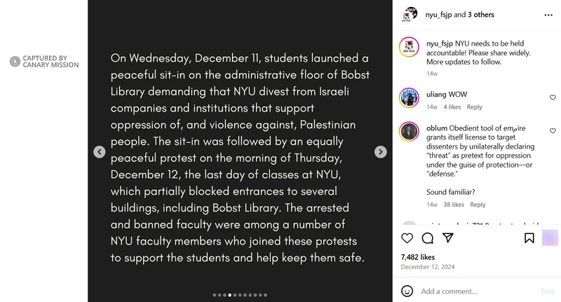This screenshot has height=302, width=561.
Task: Save post with the bookmark icon
Action: click(529, 238)
